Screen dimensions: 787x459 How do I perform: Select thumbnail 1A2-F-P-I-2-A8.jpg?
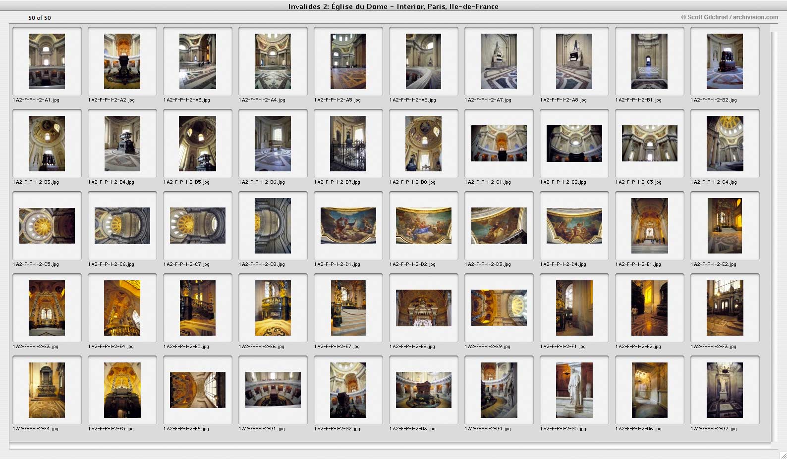pyautogui.click(x=574, y=61)
